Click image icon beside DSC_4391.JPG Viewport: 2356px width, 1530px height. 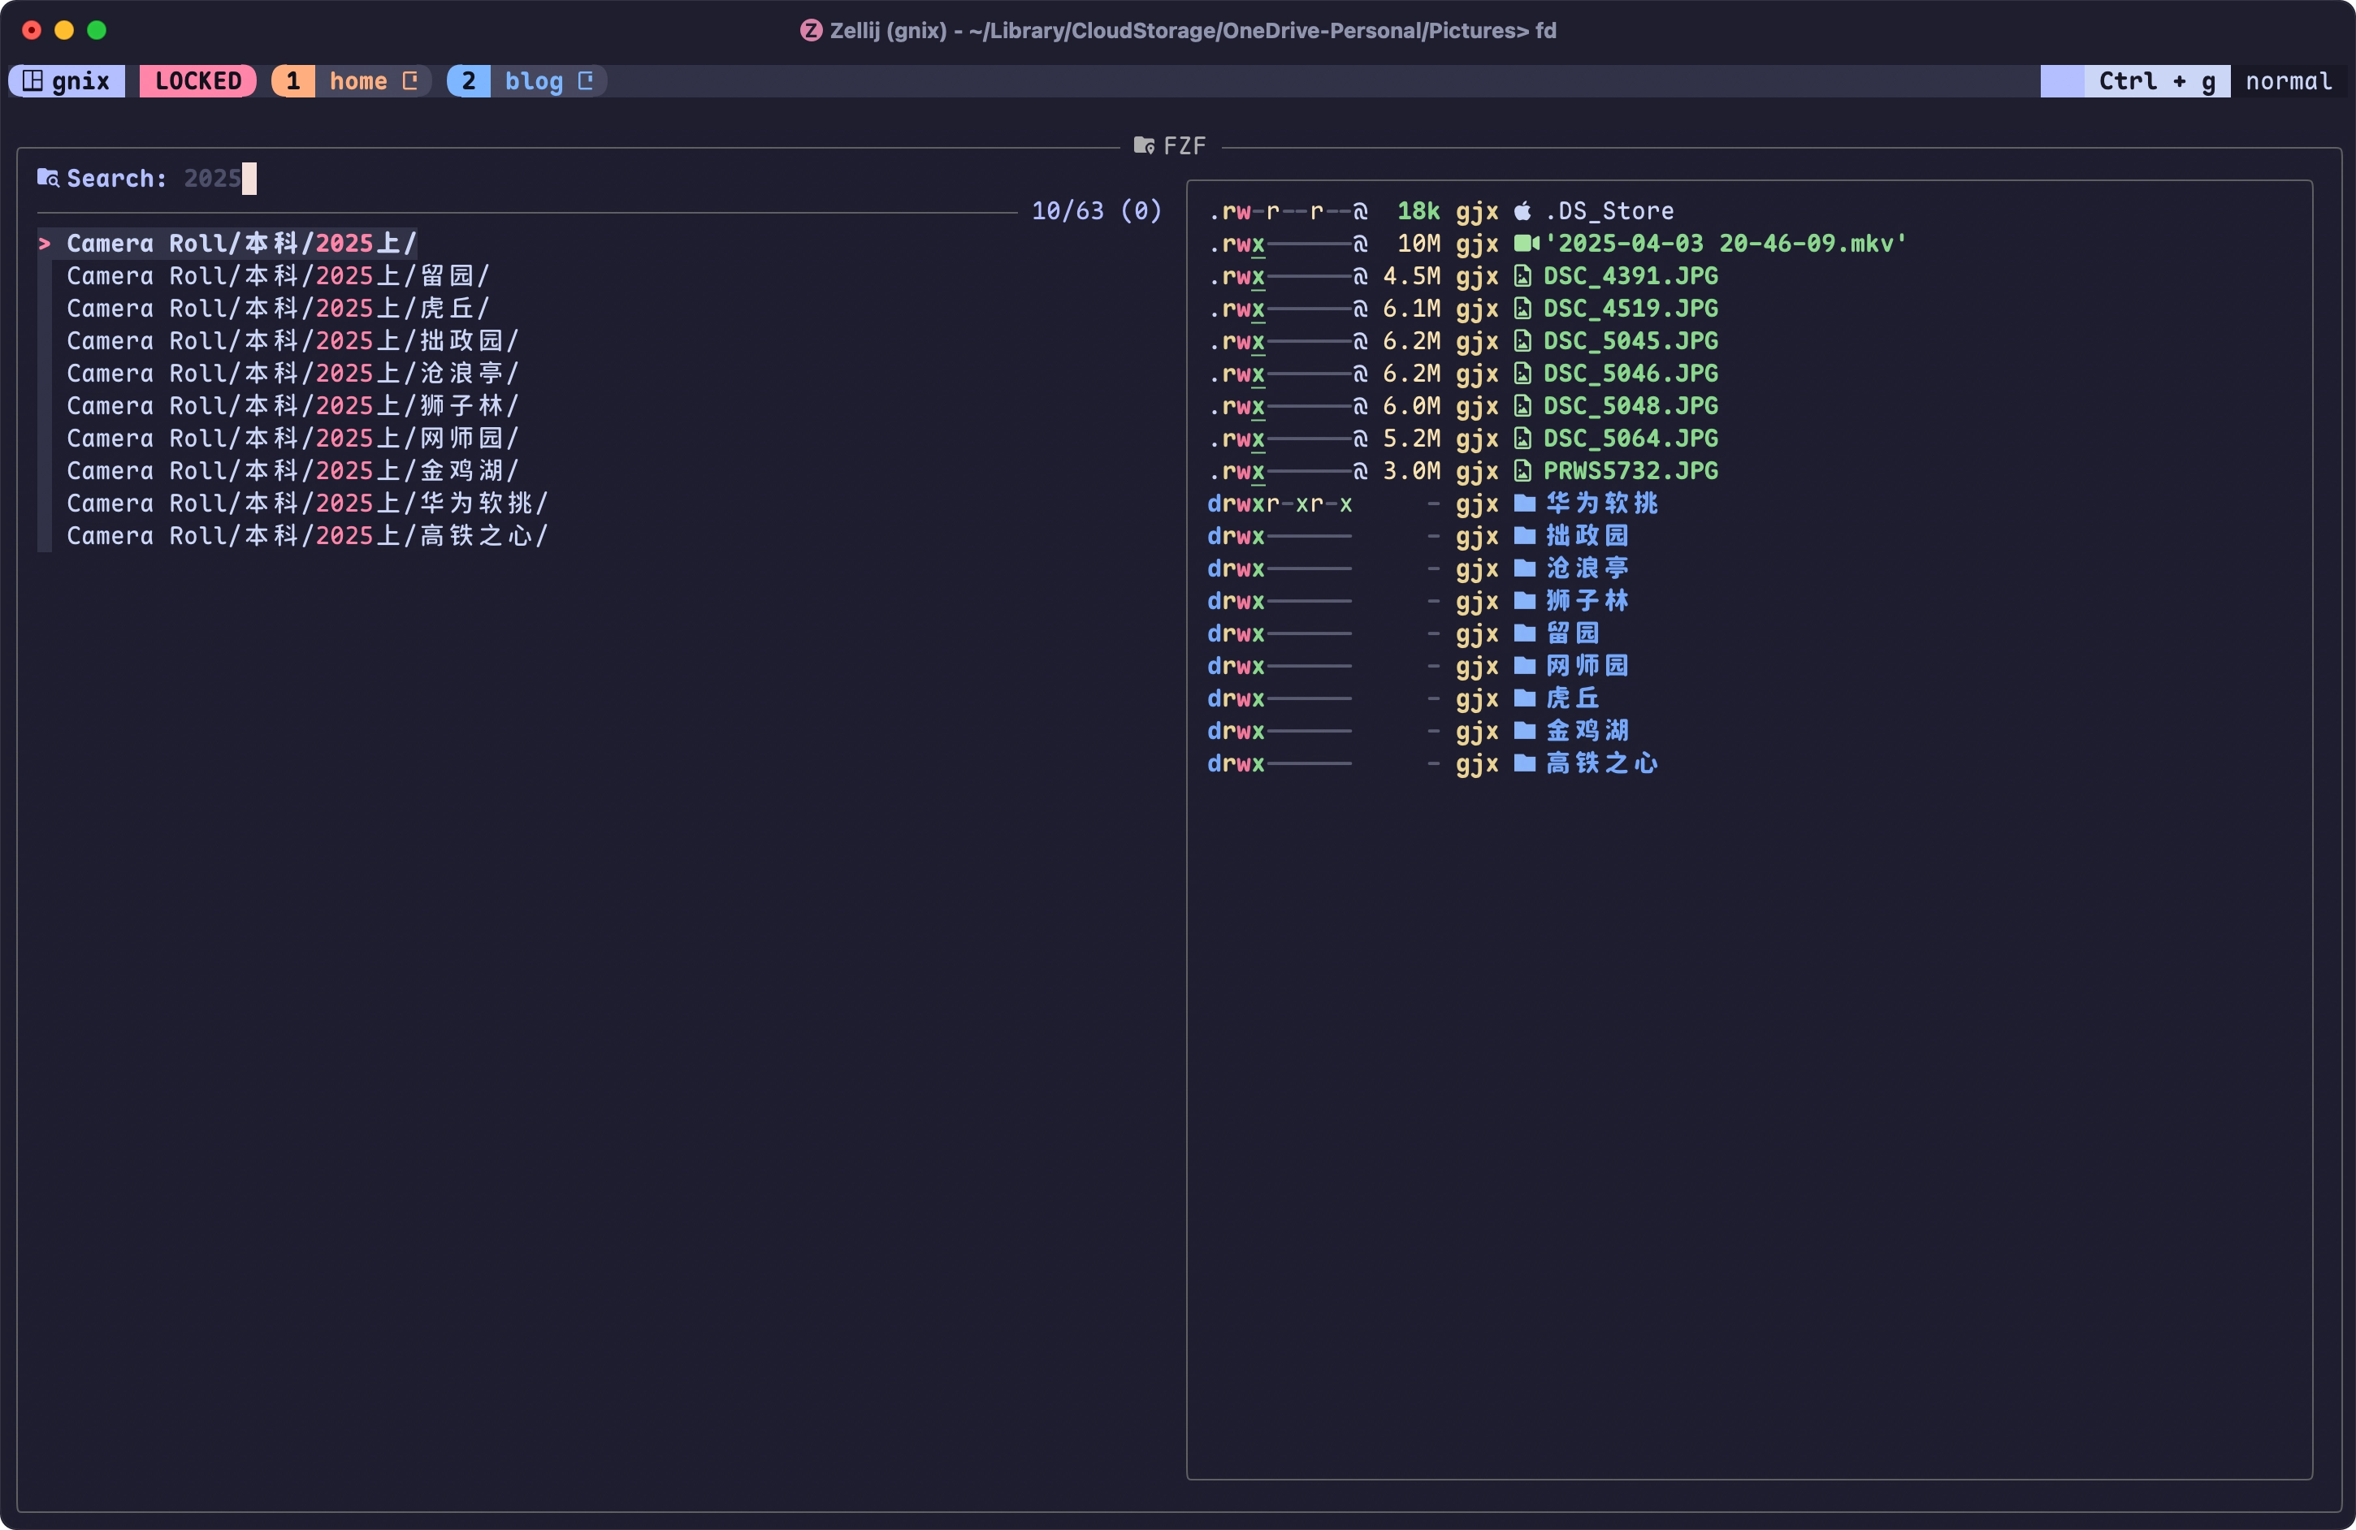[x=1522, y=276]
